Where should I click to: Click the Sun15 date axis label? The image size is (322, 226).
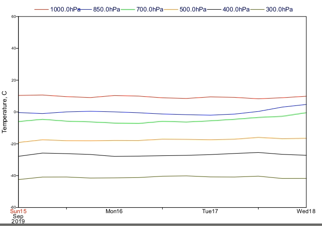[x=18, y=211]
